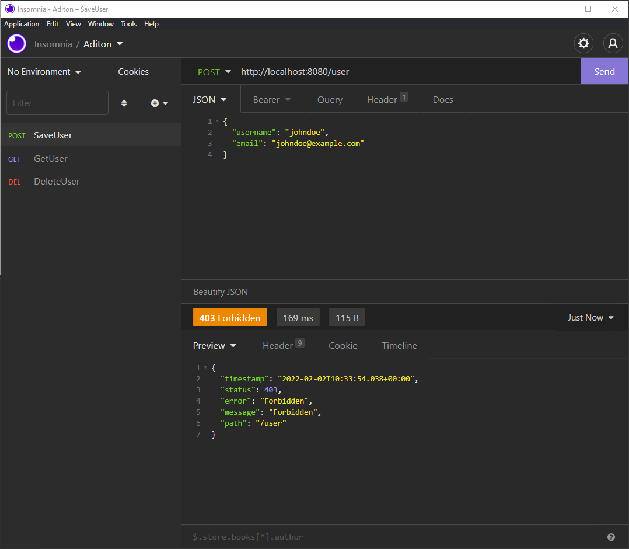The width and height of the screenshot is (629, 549).
Task: Open the No Environment dropdown
Action: [x=44, y=72]
